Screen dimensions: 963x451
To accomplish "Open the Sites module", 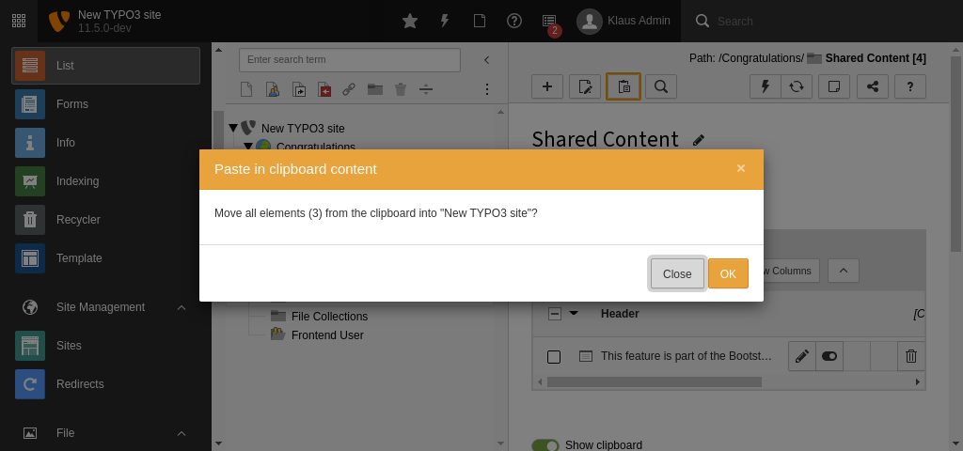I will tap(105, 346).
